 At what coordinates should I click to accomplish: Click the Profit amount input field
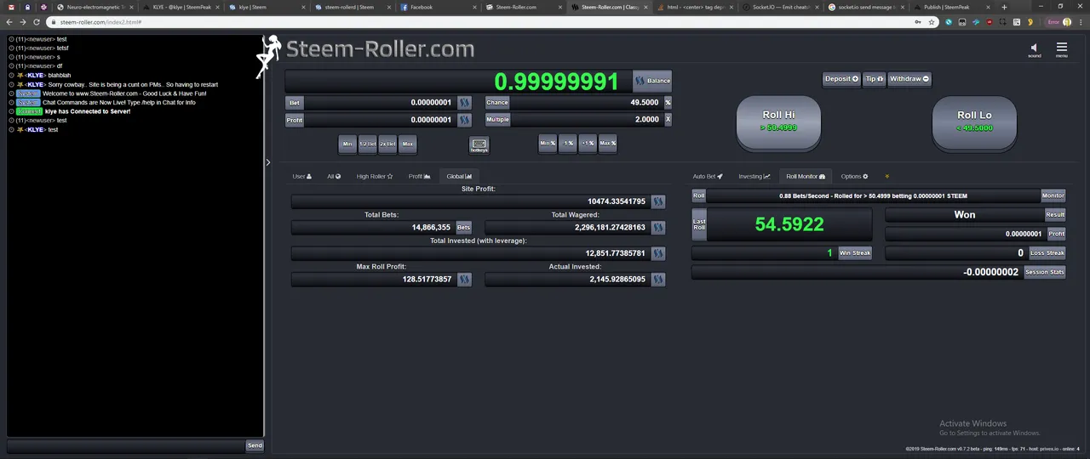(x=380, y=120)
